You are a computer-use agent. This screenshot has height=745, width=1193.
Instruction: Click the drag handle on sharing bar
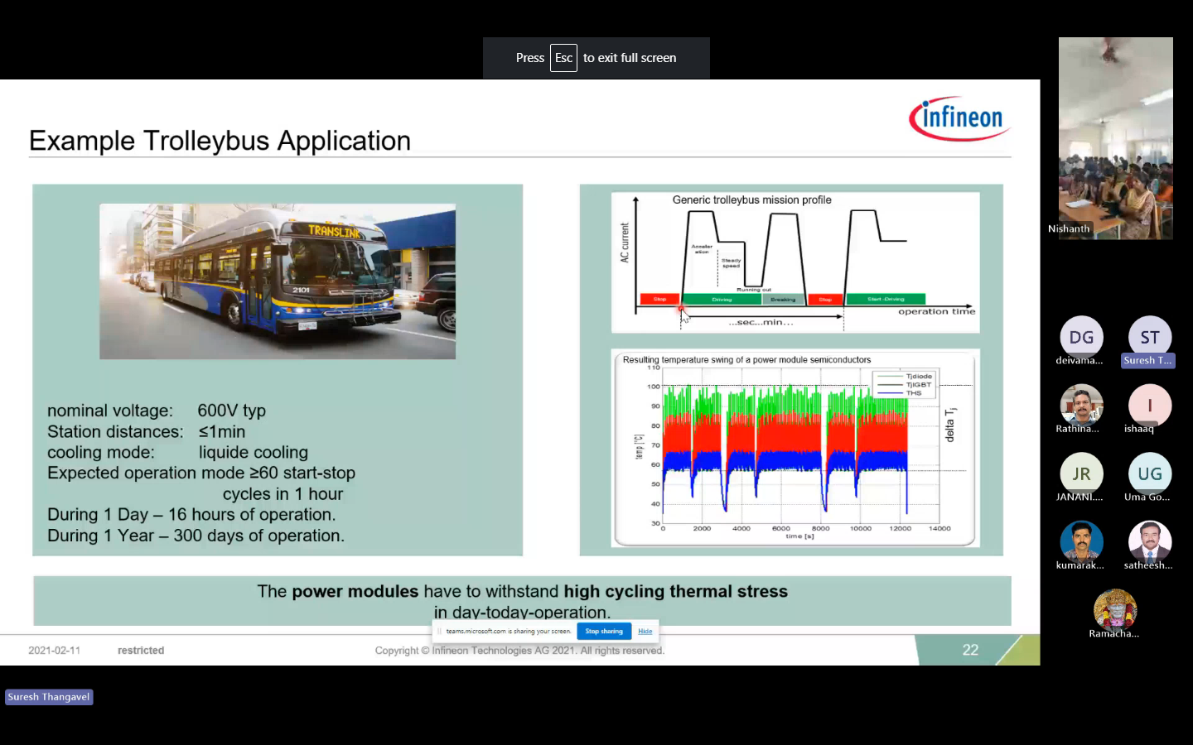[x=440, y=631]
